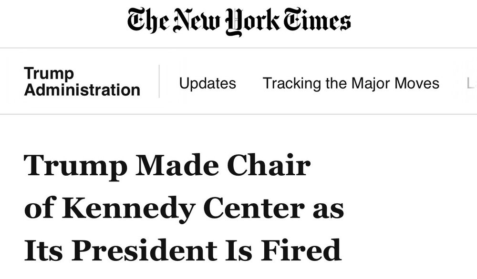477x279 pixels.
Task: Open Tracking the Major Moves tab
Action: [x=351, y=83]
